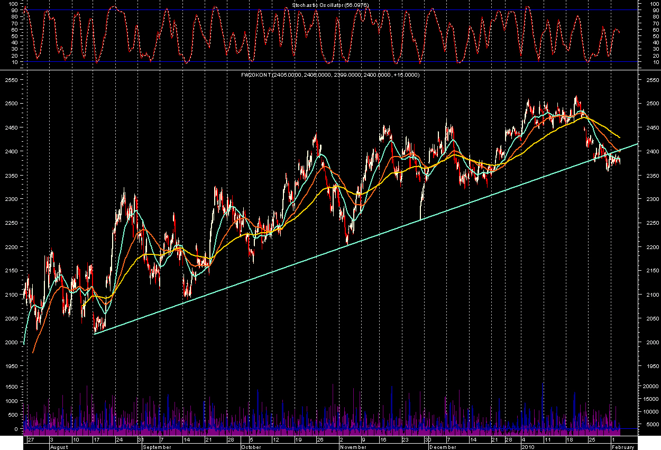This screenshot has width=661, height=450.
Task: Click the November month label
Action: 352,447
